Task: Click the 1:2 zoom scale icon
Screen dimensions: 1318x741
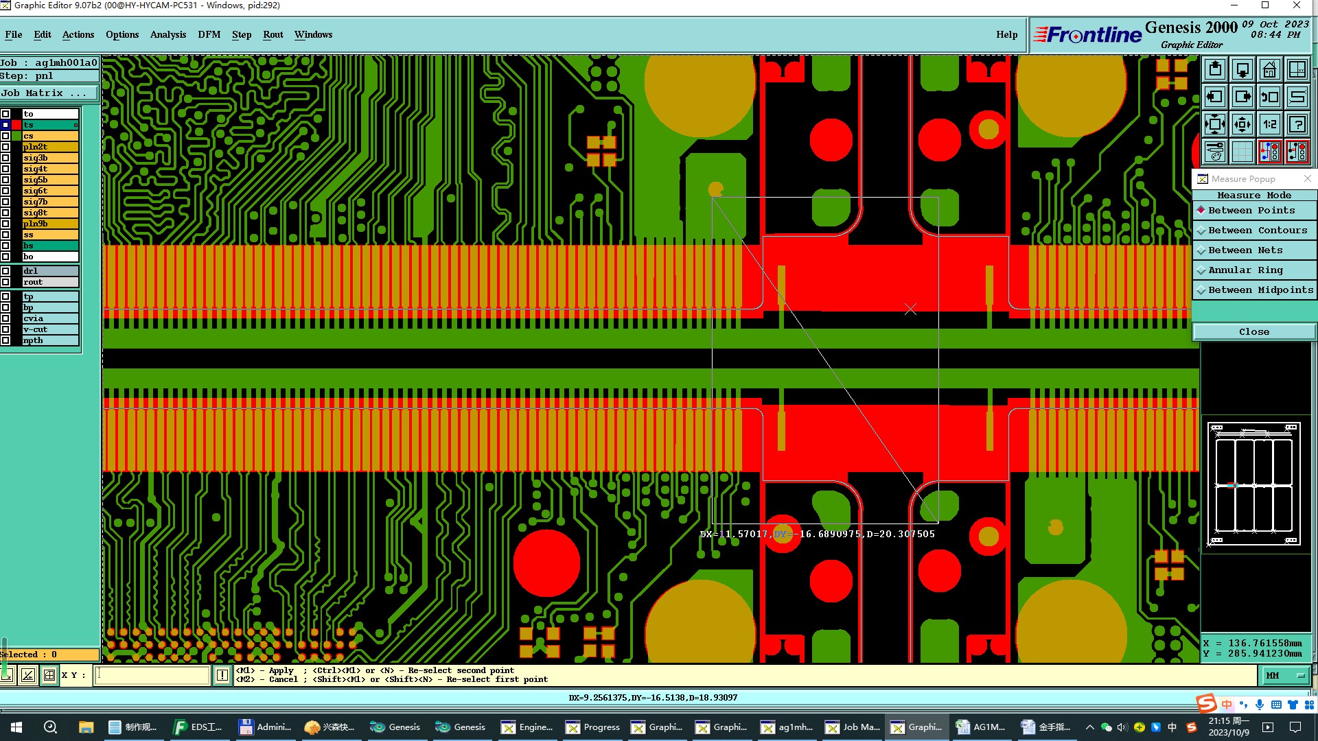Action: [x=1270, y=124]
